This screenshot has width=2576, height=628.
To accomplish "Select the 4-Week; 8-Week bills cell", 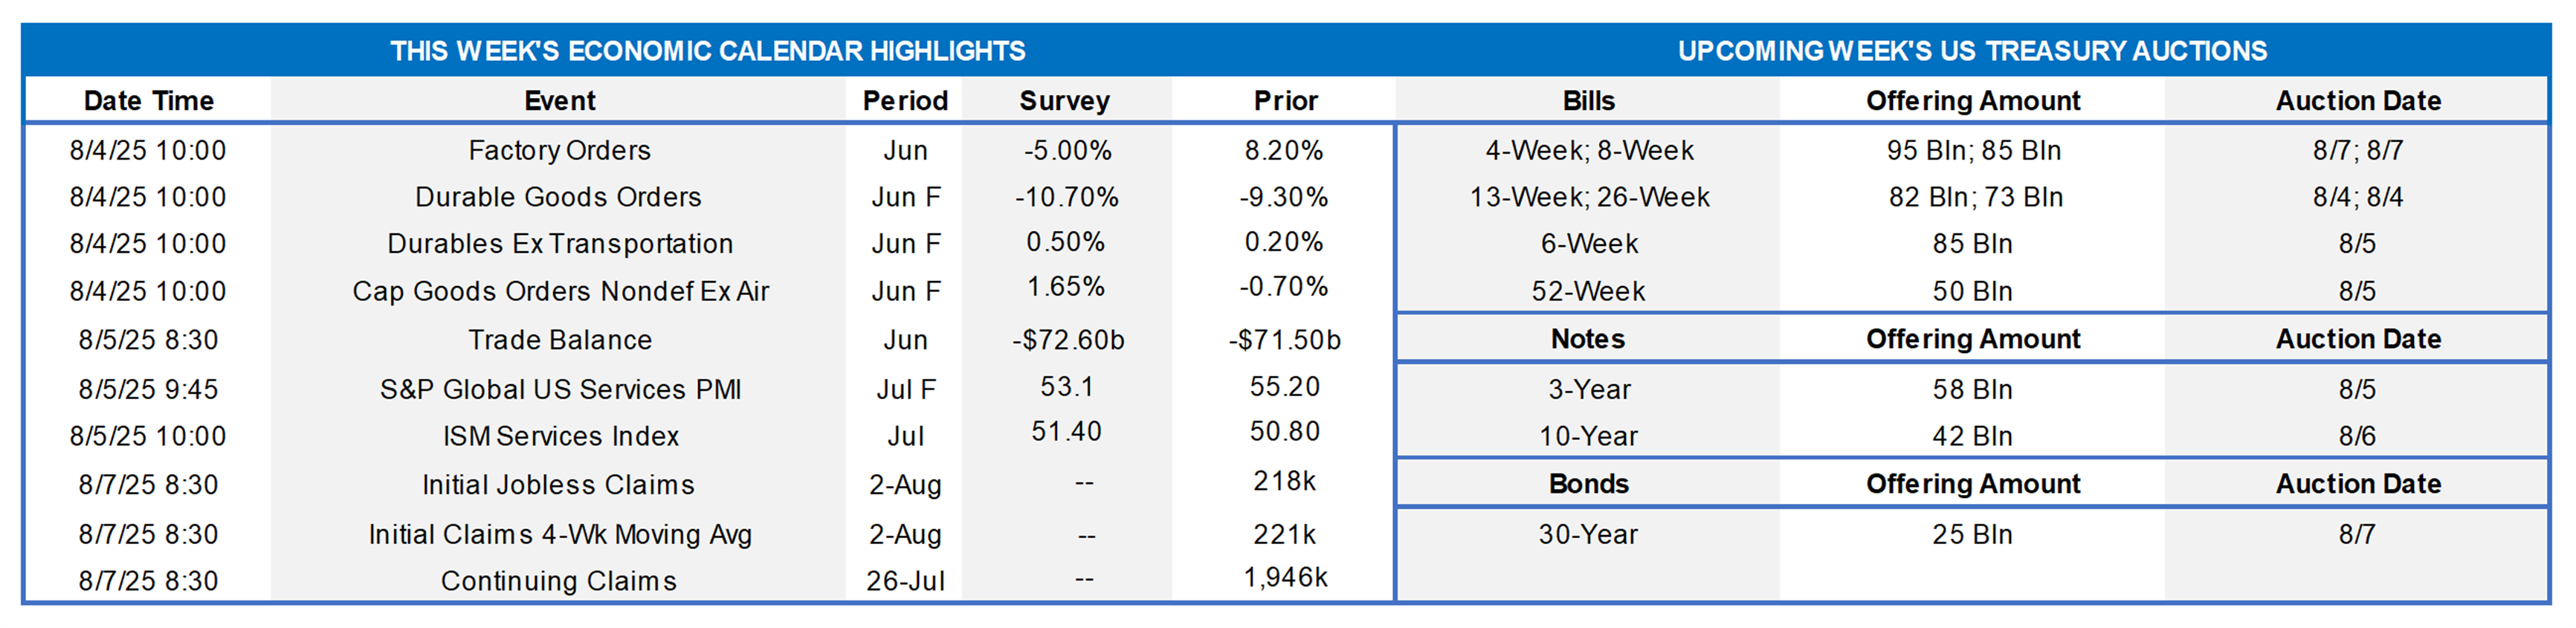I will 1589,151.
